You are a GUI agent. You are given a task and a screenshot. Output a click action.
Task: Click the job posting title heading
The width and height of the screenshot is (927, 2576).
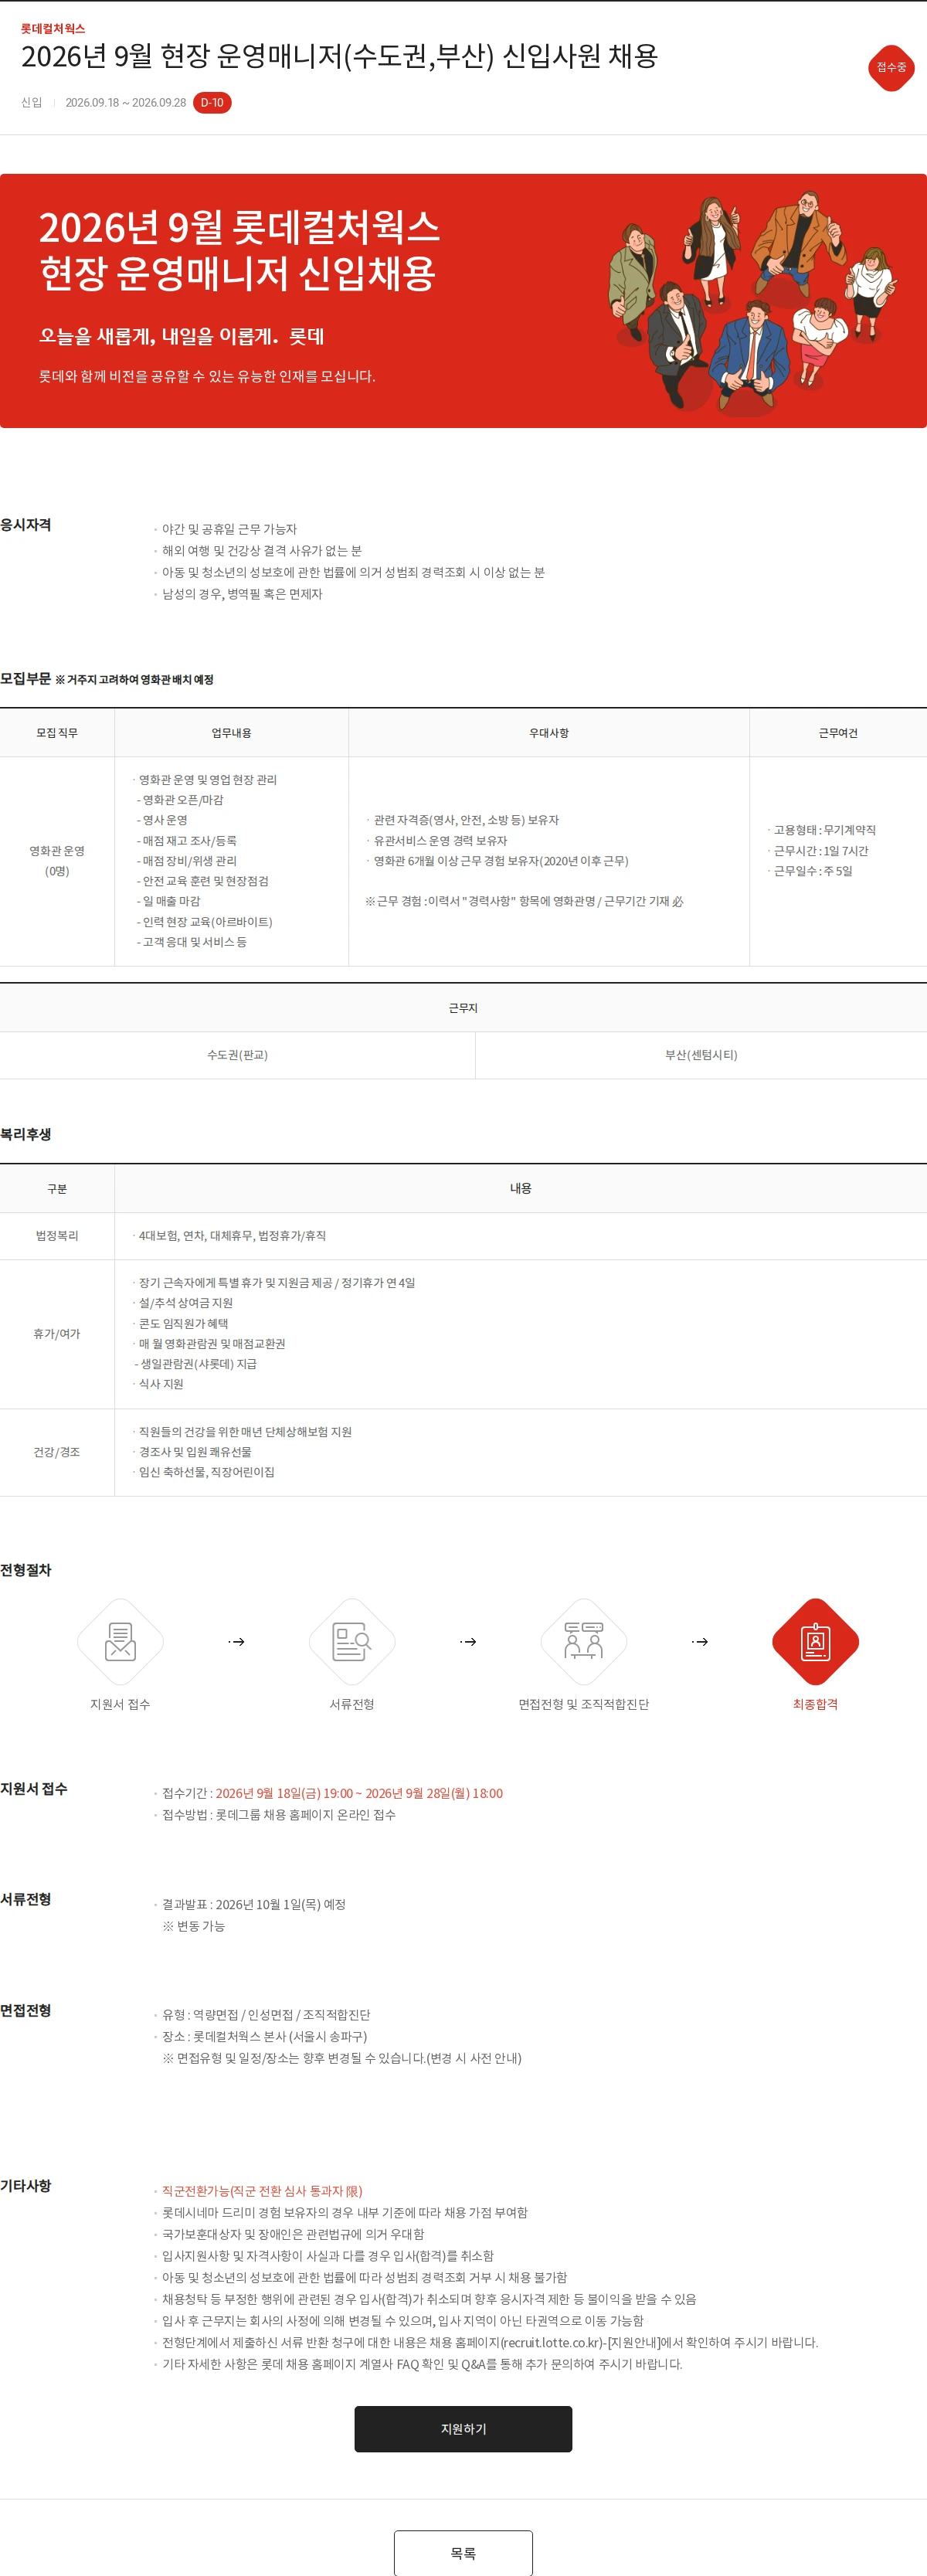point(339,56)
